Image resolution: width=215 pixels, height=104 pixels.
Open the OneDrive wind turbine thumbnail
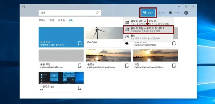(x=104, y=33)
